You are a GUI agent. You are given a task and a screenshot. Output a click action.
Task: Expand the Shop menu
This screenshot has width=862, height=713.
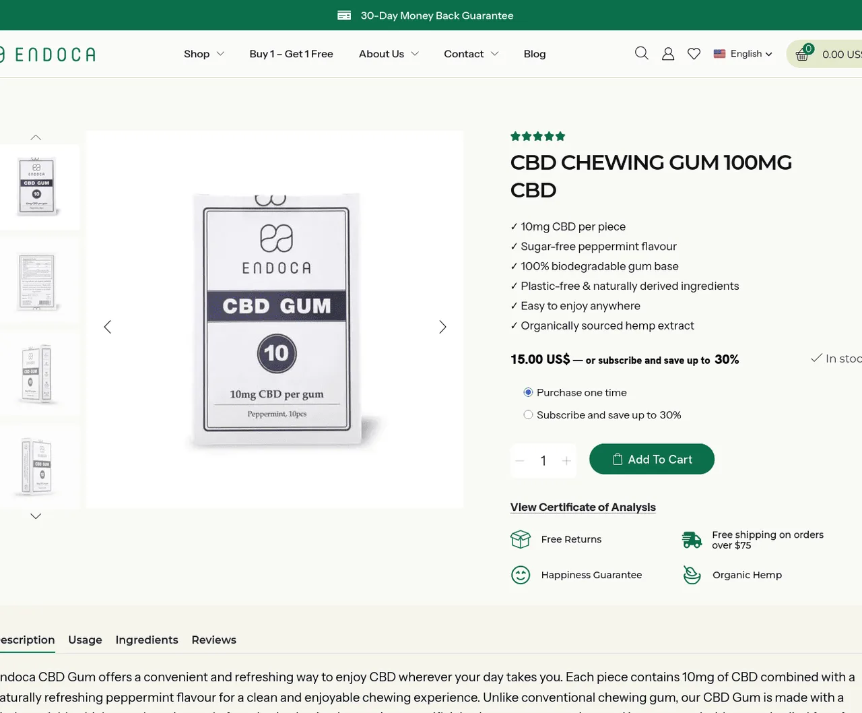pyautogui.click(x=204, y=54)
